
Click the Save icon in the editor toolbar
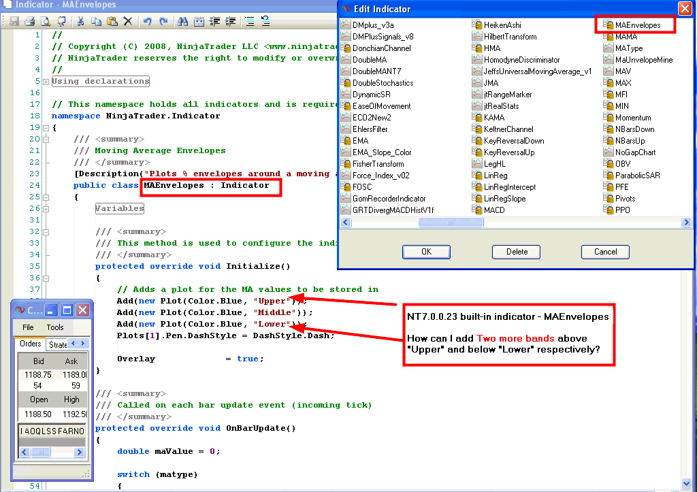pos(14,21)
